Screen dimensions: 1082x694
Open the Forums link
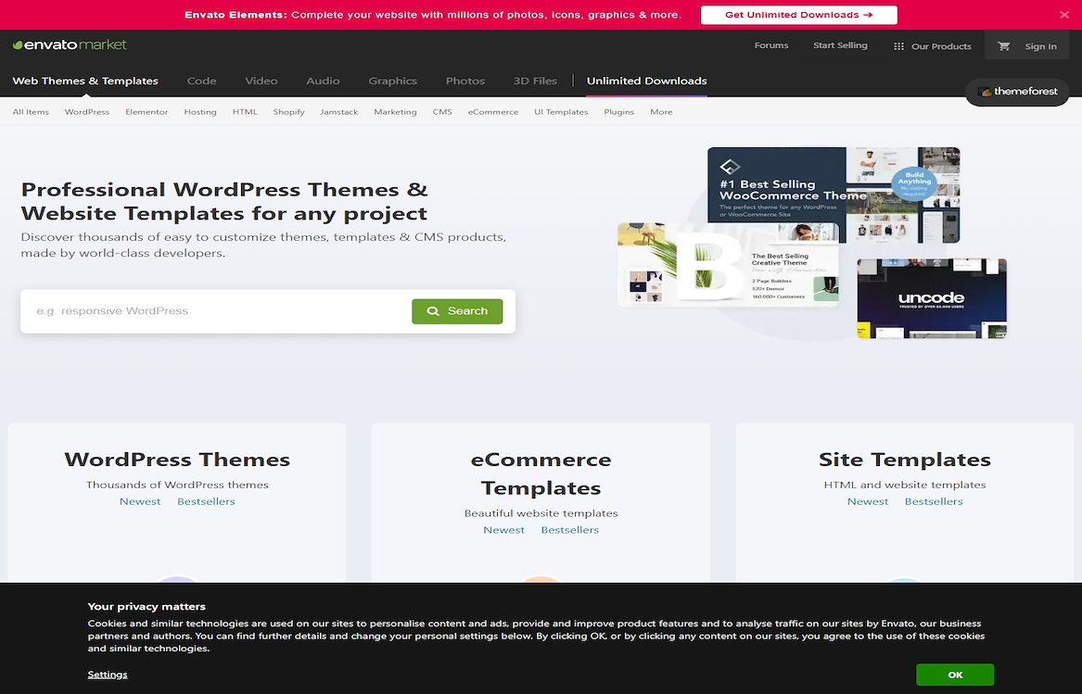point(770,45)
